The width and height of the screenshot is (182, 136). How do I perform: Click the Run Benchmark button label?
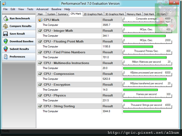pyautogui.click(x=20, y=19)
